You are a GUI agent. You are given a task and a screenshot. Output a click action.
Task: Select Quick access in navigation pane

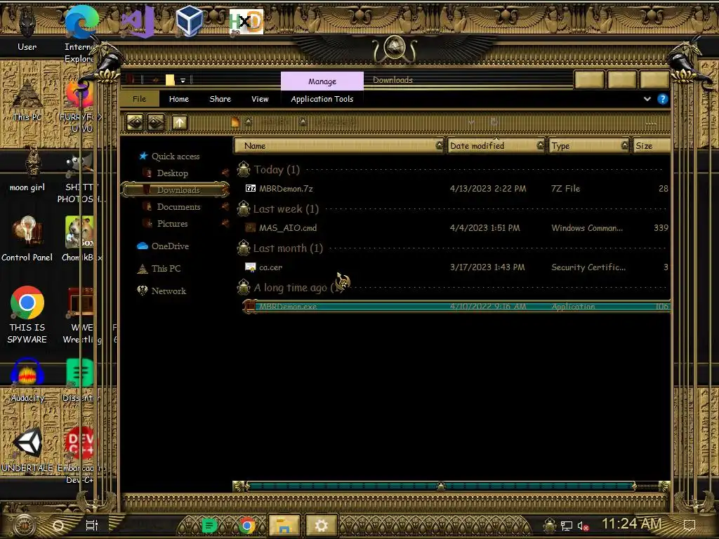tap(176, 157)
